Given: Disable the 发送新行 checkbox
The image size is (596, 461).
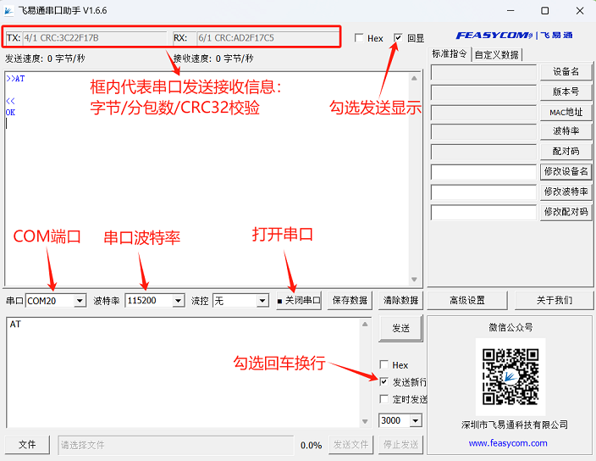Looking at the screenshot, I should (x=385, y=382).
